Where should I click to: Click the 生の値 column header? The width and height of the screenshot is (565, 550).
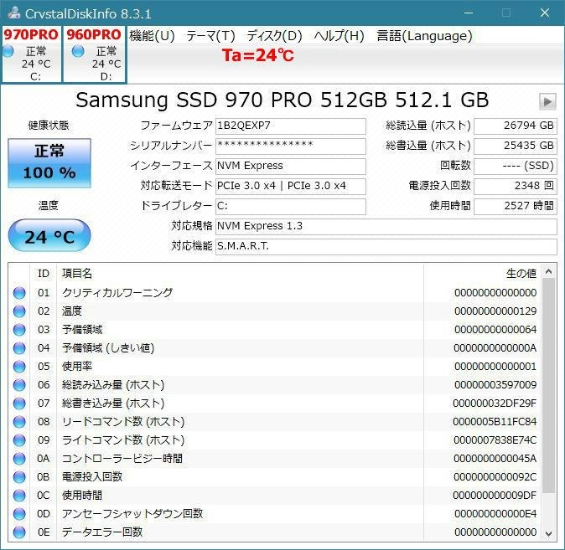[483, 274]
